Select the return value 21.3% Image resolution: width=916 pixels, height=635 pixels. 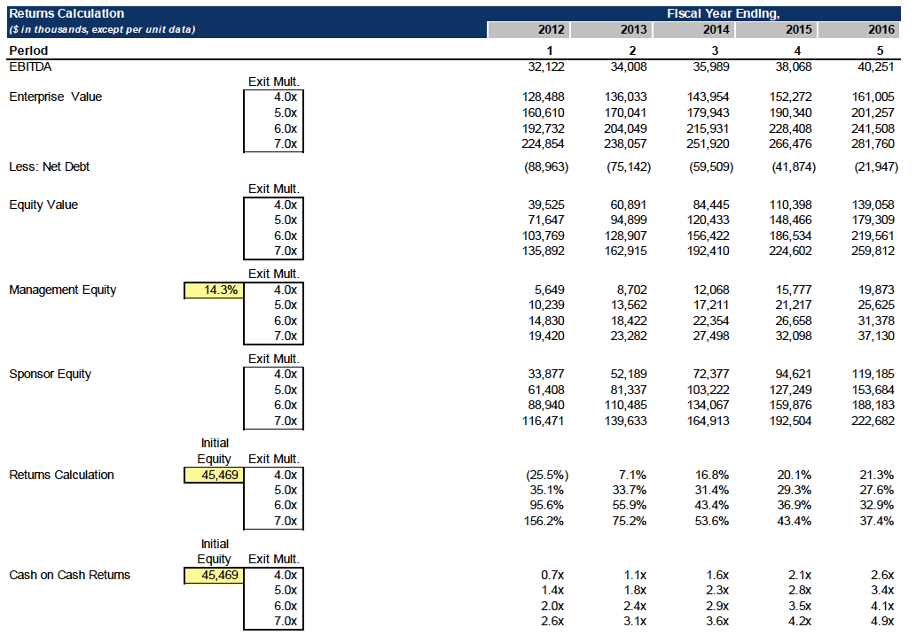click(876, 475)
